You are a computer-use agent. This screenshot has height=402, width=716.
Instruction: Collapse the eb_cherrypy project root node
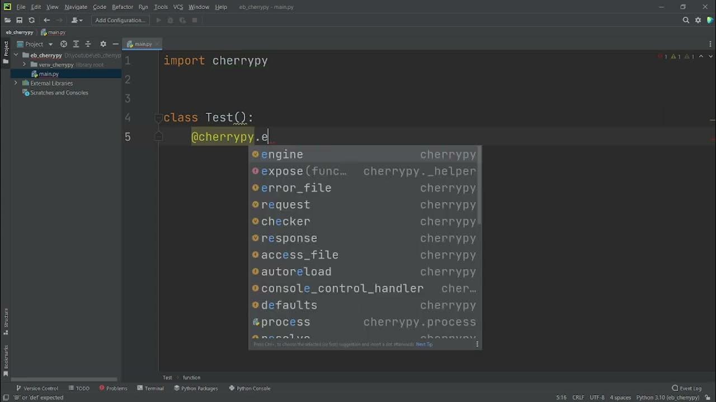16,55
